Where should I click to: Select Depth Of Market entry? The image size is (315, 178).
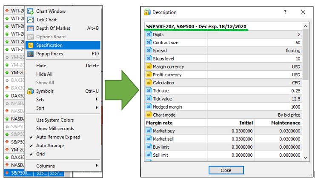(63, 29)
